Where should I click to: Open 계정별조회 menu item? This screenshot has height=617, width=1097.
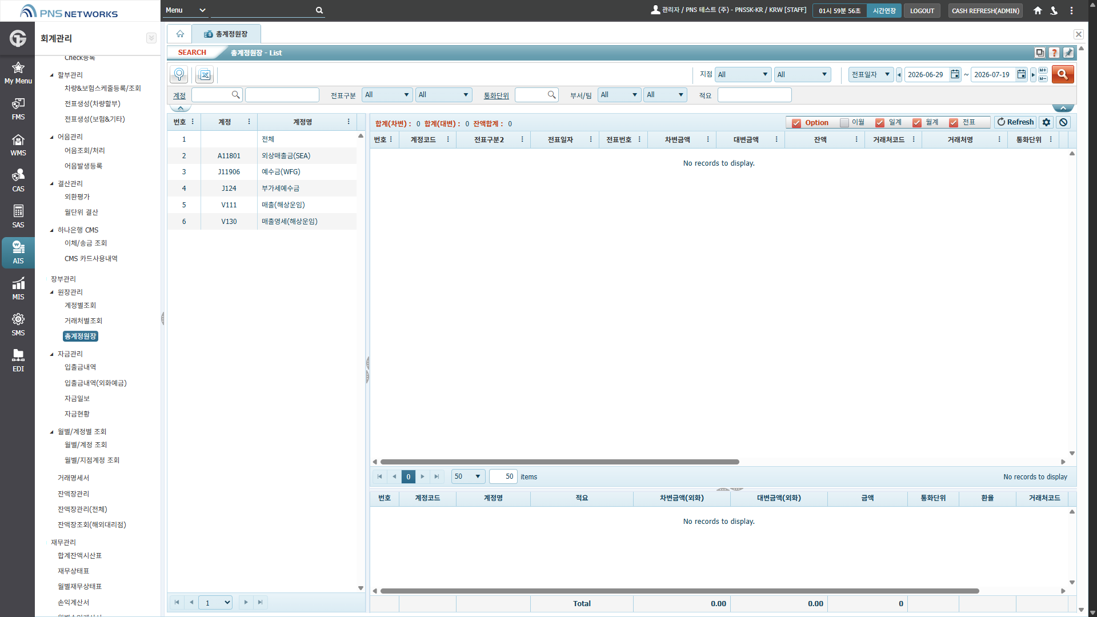80,305
